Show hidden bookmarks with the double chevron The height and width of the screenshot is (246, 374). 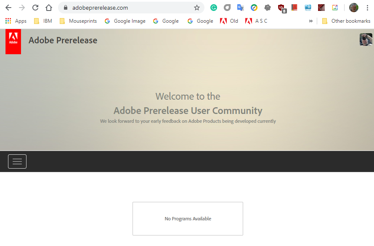point(310,21)
